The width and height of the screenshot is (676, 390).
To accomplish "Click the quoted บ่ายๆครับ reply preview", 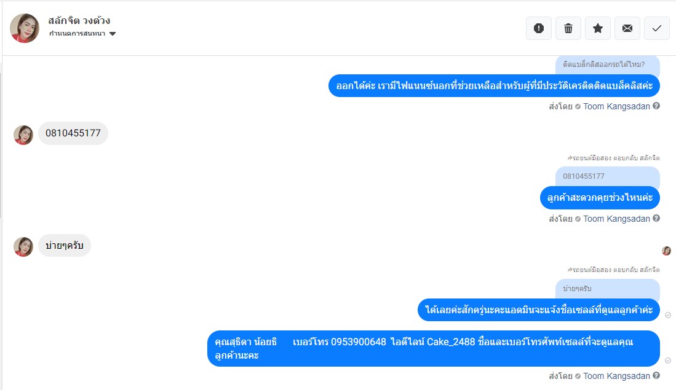I will (608, 289).
